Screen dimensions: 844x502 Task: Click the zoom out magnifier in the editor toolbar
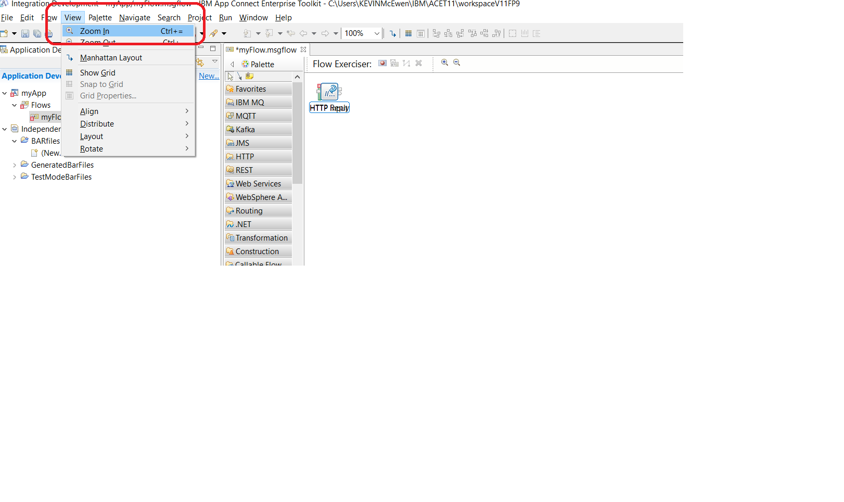(456, 62)
